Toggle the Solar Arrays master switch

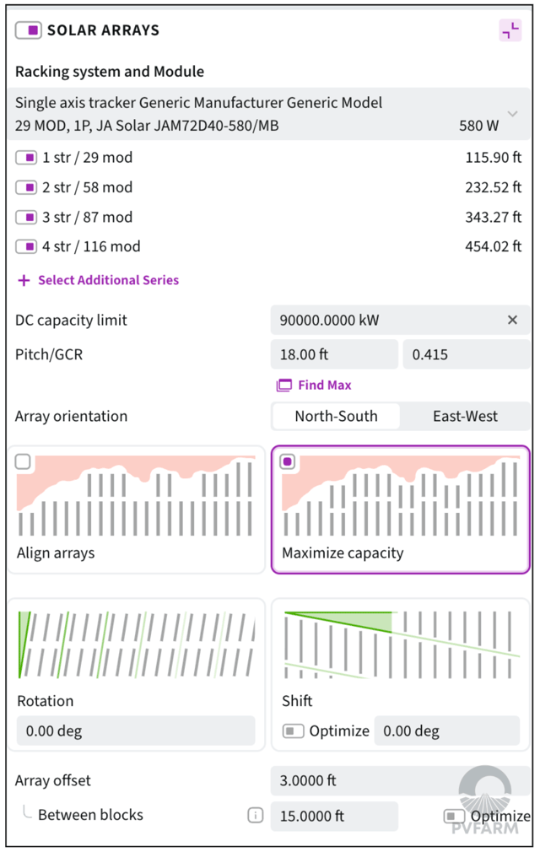click(x=28, y=30)
